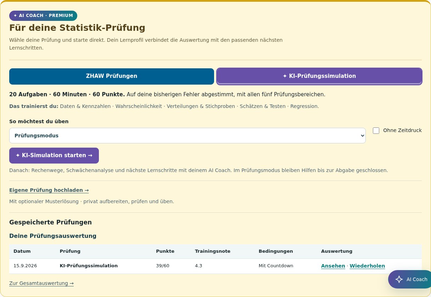This screenshot has width=431, height=297.
Task: Click the KI-Prüfungssimulation table cell
Action: point(89,266)
